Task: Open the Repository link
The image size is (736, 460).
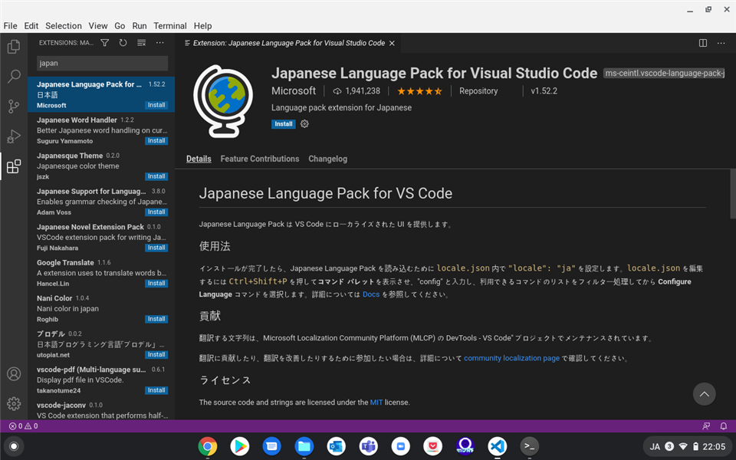Action: tap(478, 91)
